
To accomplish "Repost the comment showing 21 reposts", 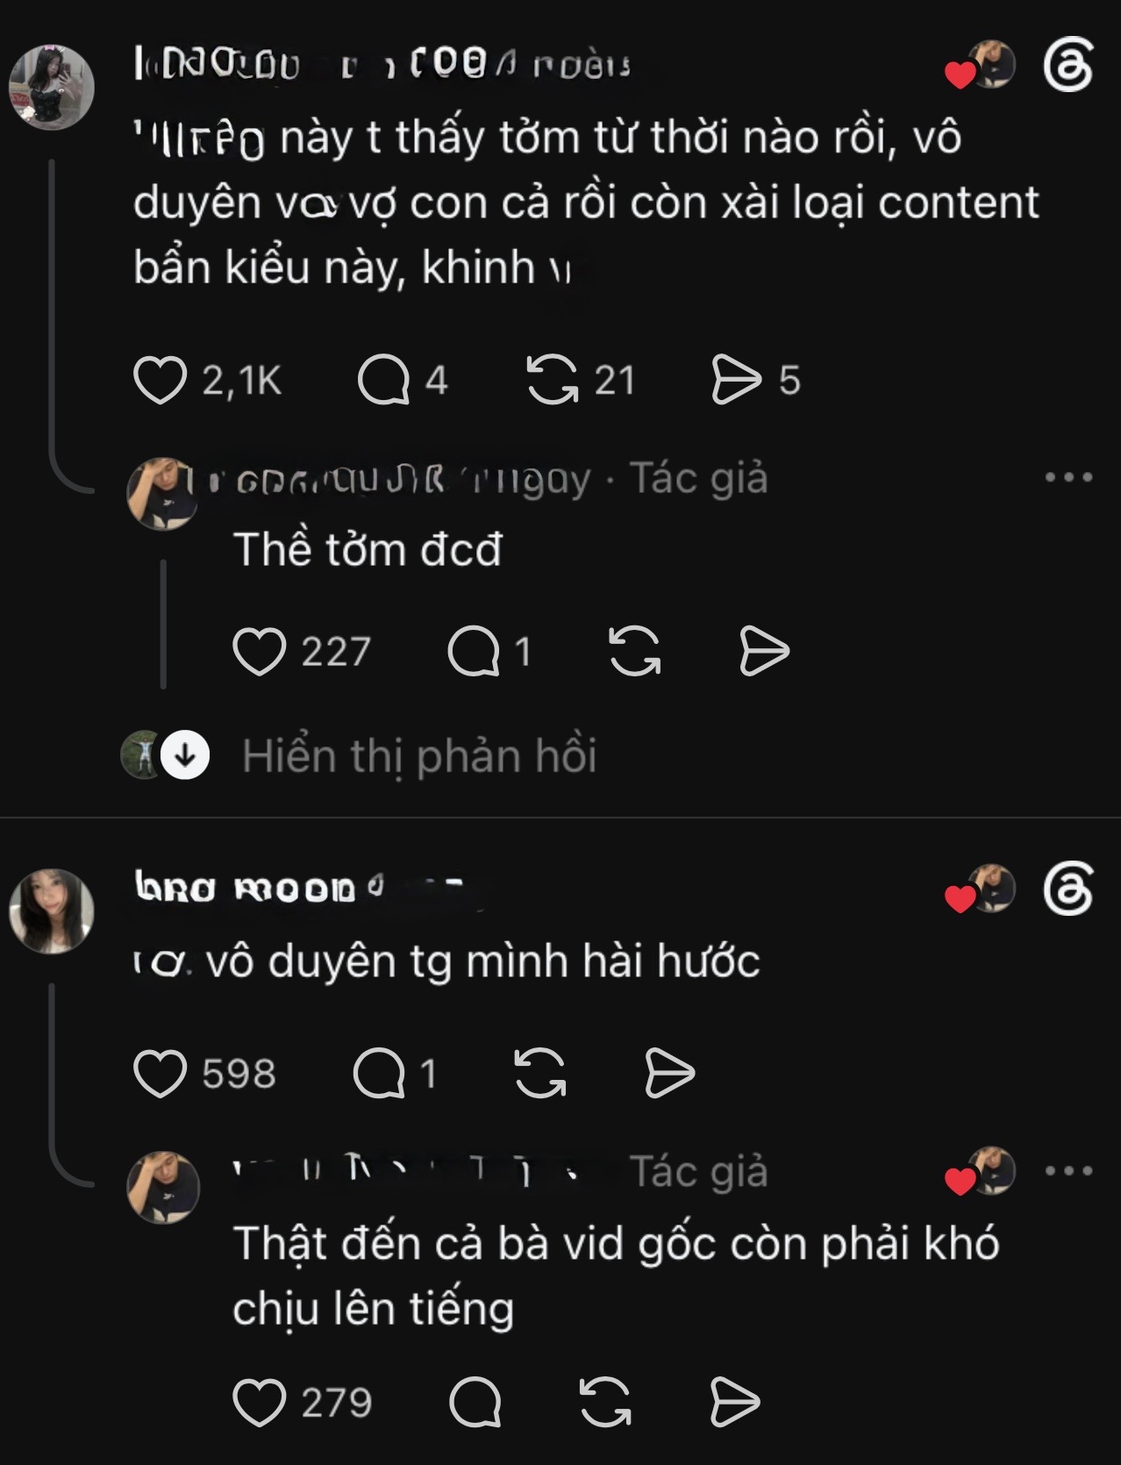I will 553,380.
